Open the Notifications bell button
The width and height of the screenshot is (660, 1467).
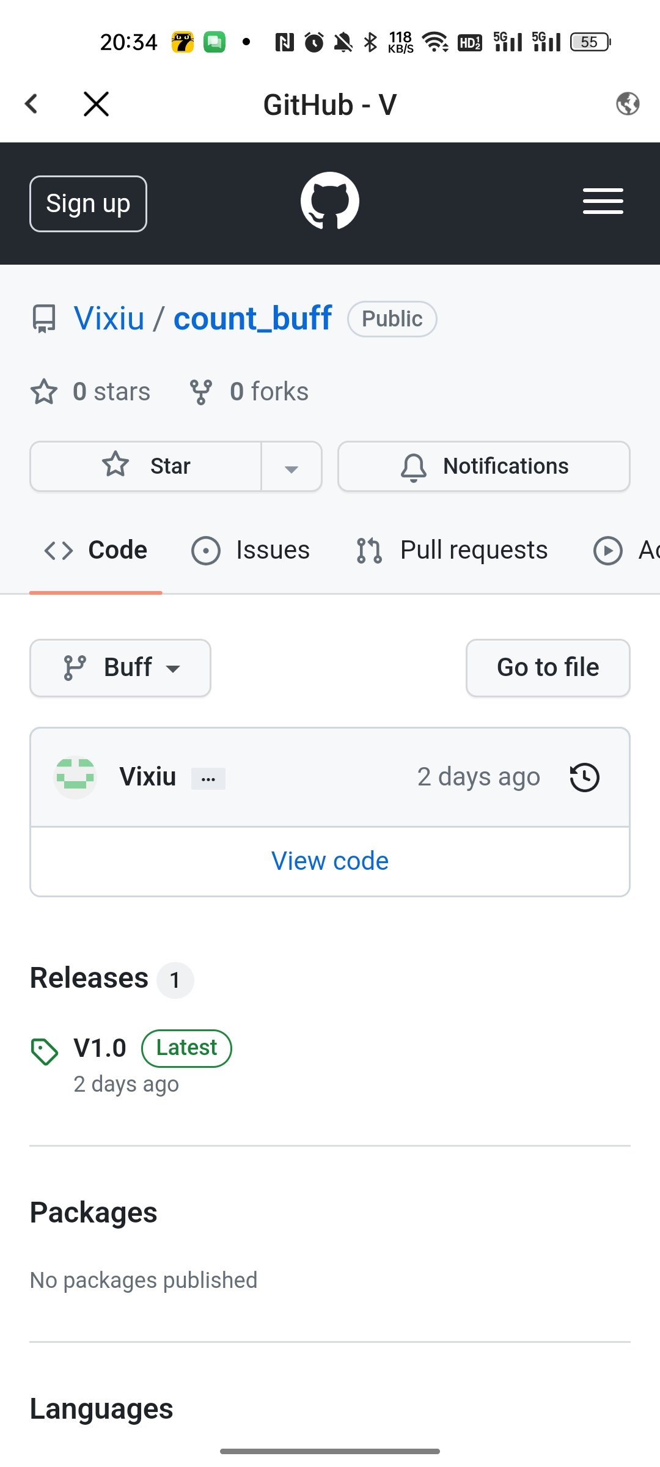[484, 466]
